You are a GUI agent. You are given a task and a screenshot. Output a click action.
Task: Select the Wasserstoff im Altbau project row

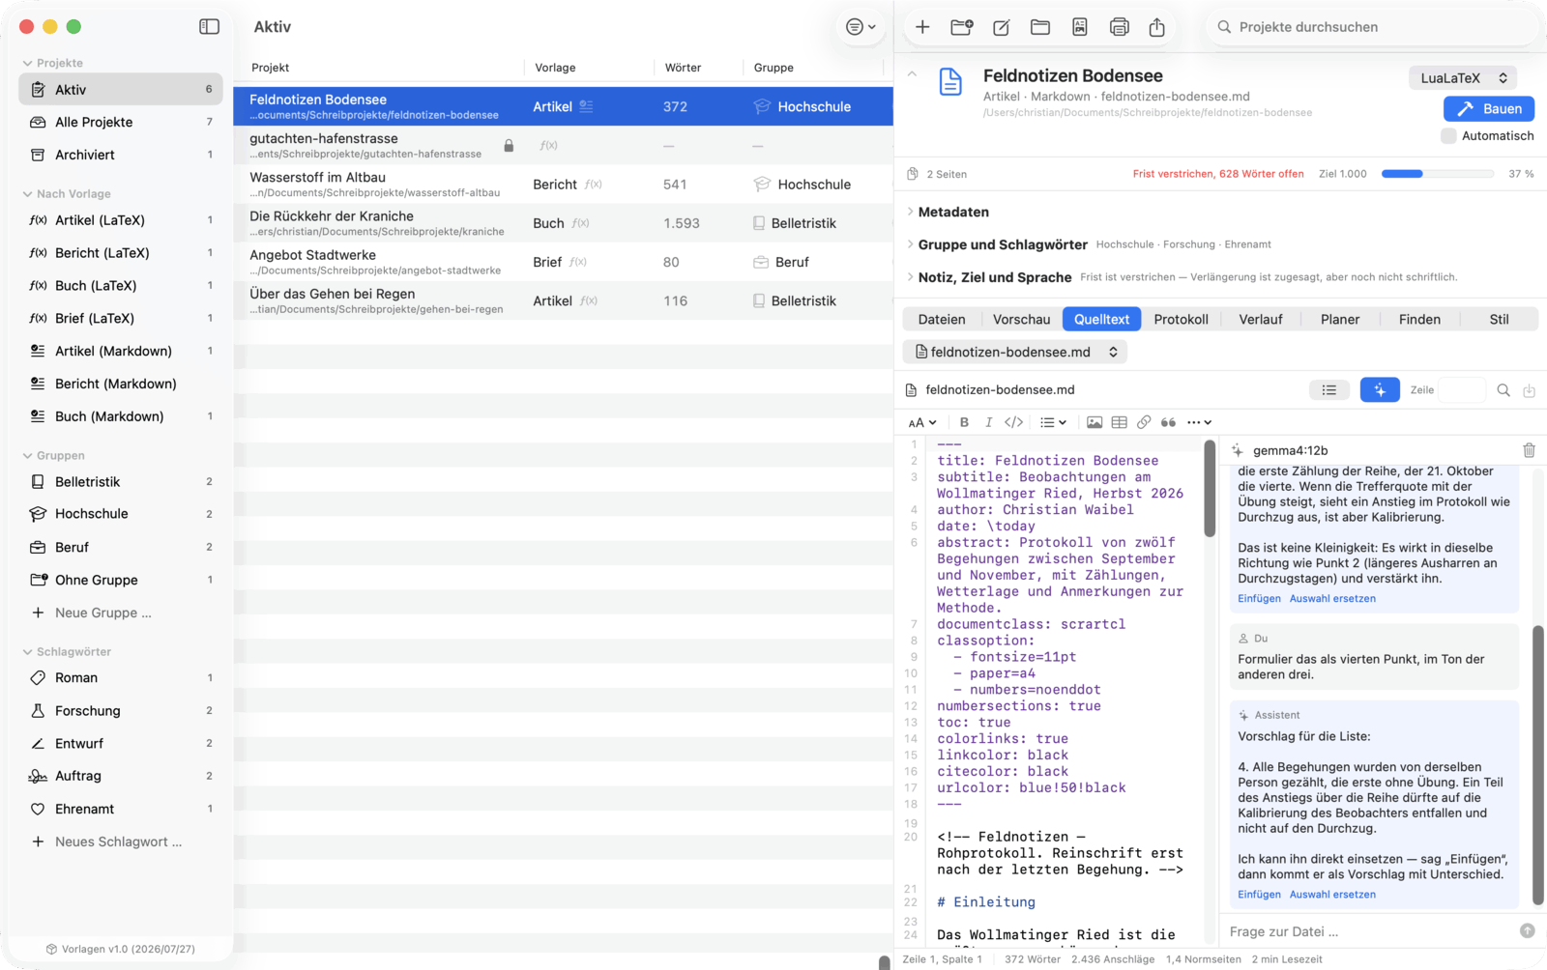[x=564, y=185]
